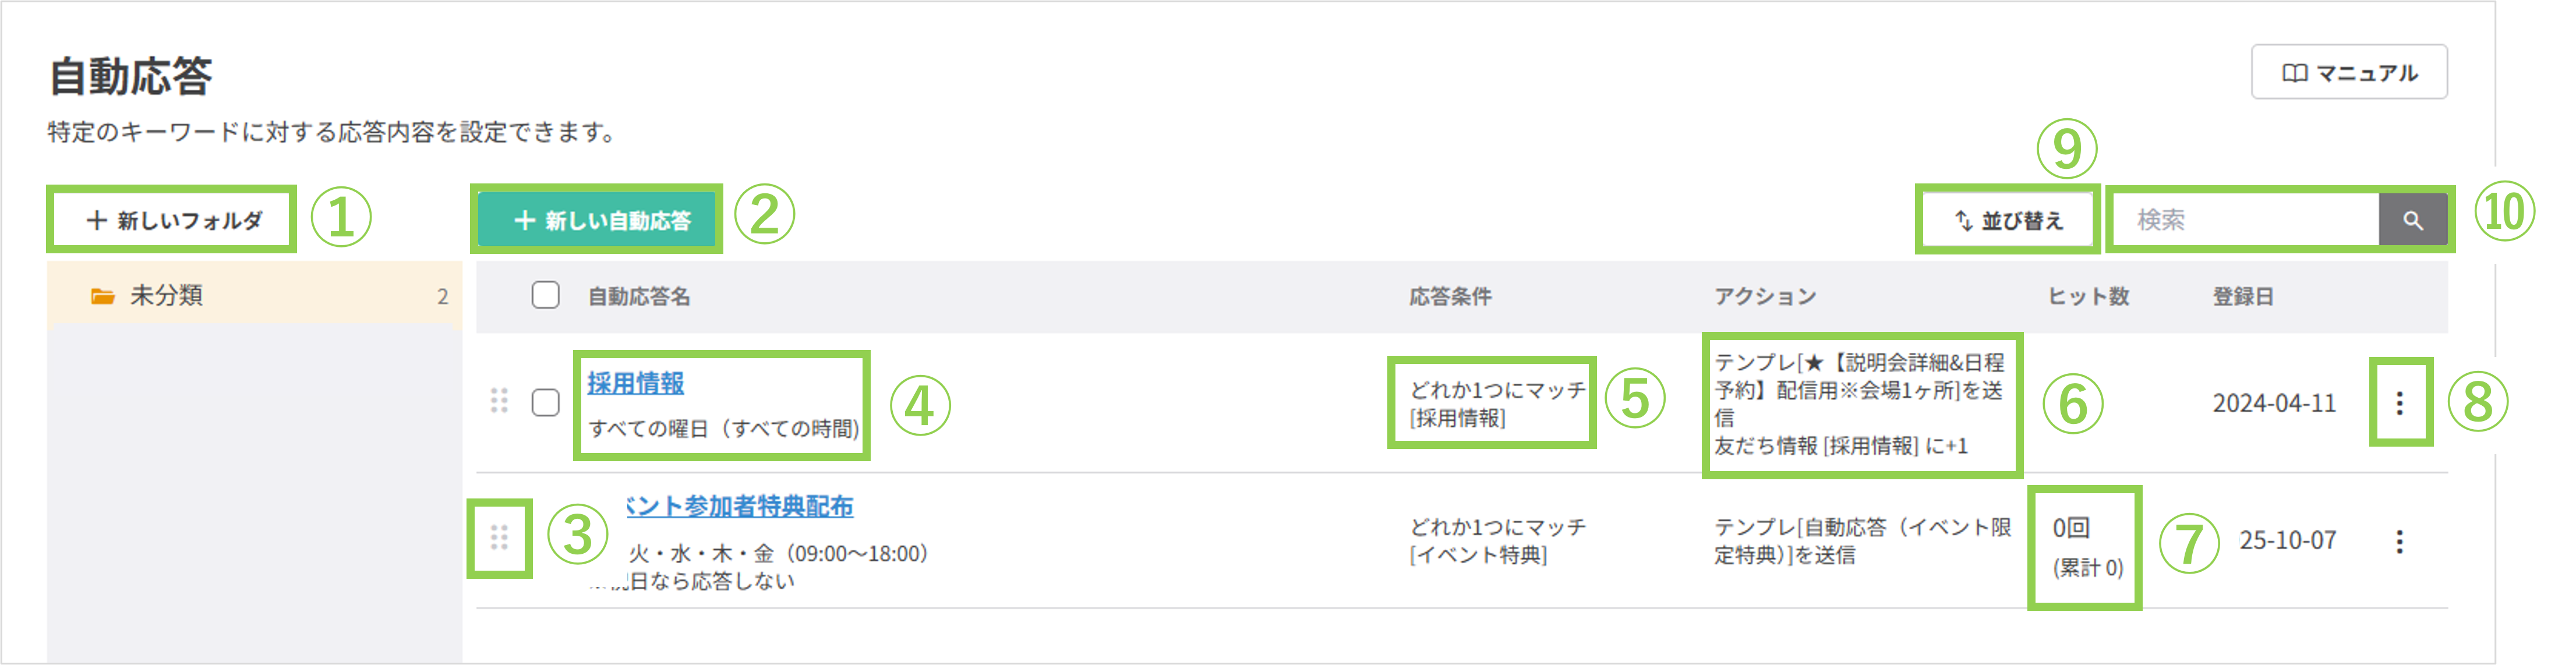Grab drag handle of イベント参加者特典配布 row
The height and width of the screenshot is (665, 2576).
click(x=499, y=538)
